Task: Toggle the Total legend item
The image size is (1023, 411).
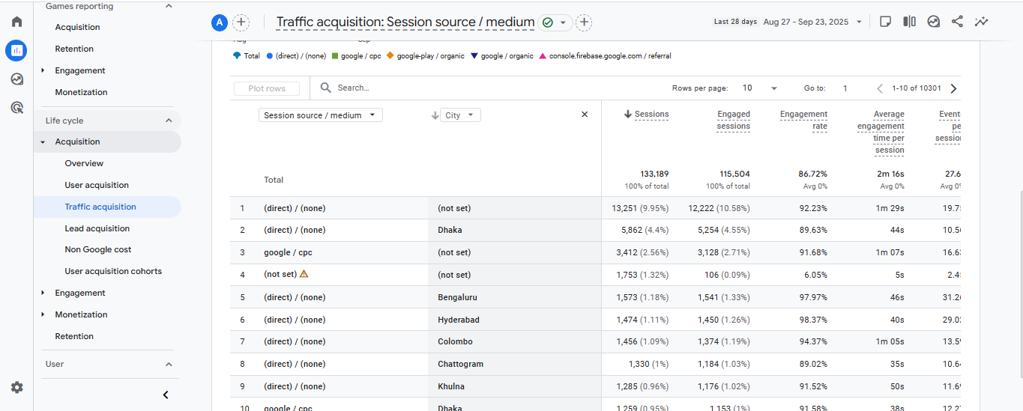Action: (247, 56)
